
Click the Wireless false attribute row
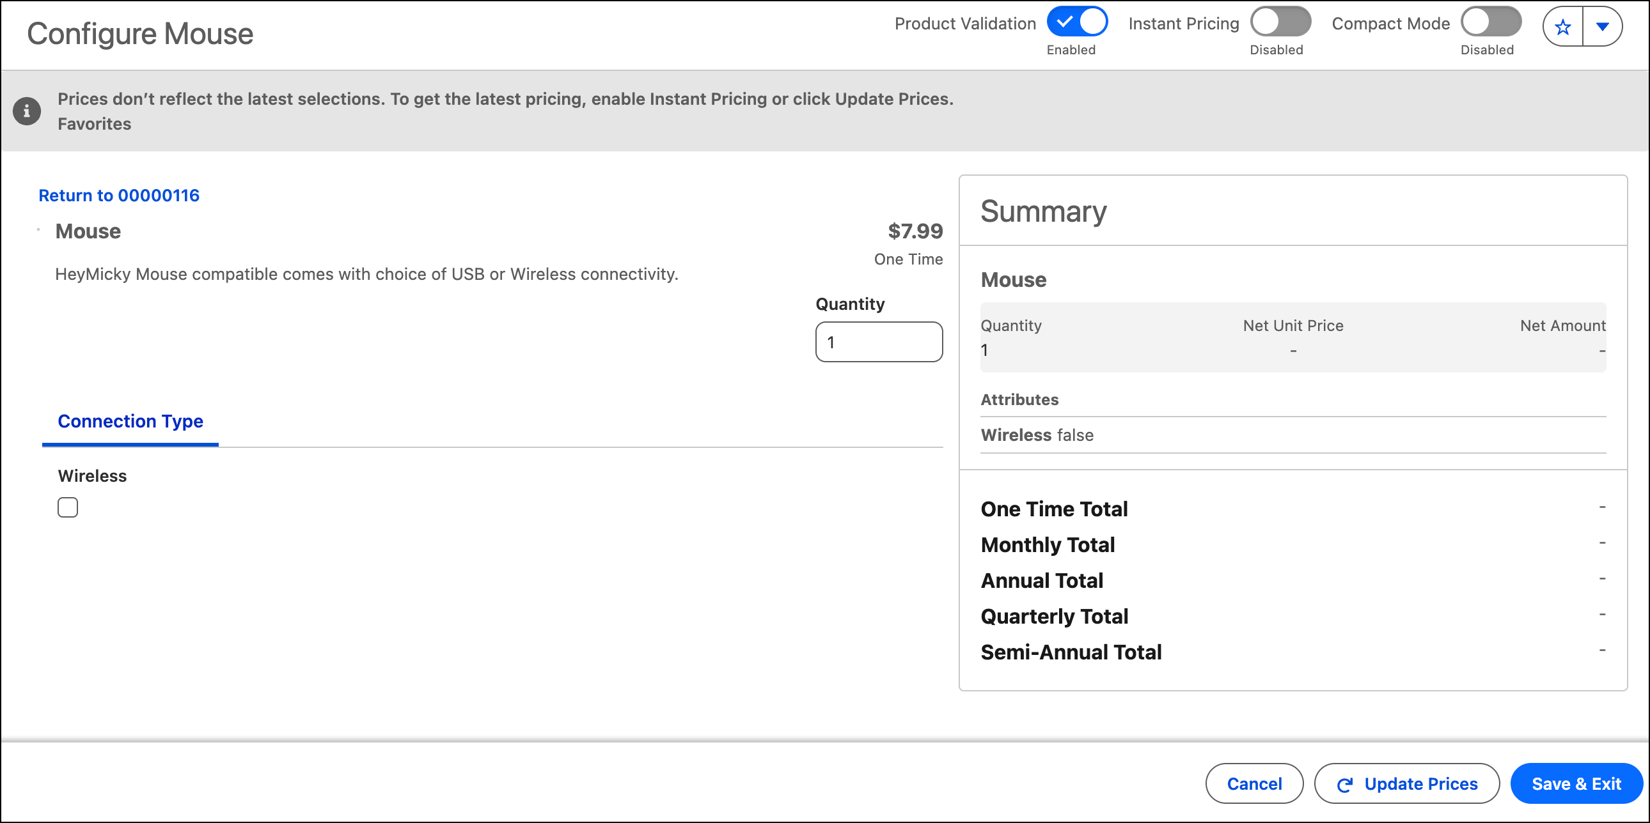coord(1293,435)
